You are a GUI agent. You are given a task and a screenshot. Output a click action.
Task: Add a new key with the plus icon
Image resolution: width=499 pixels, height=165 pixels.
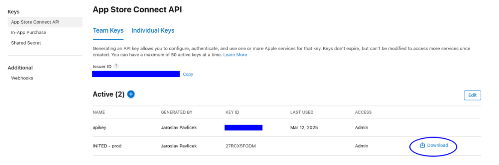coord(131,94)
